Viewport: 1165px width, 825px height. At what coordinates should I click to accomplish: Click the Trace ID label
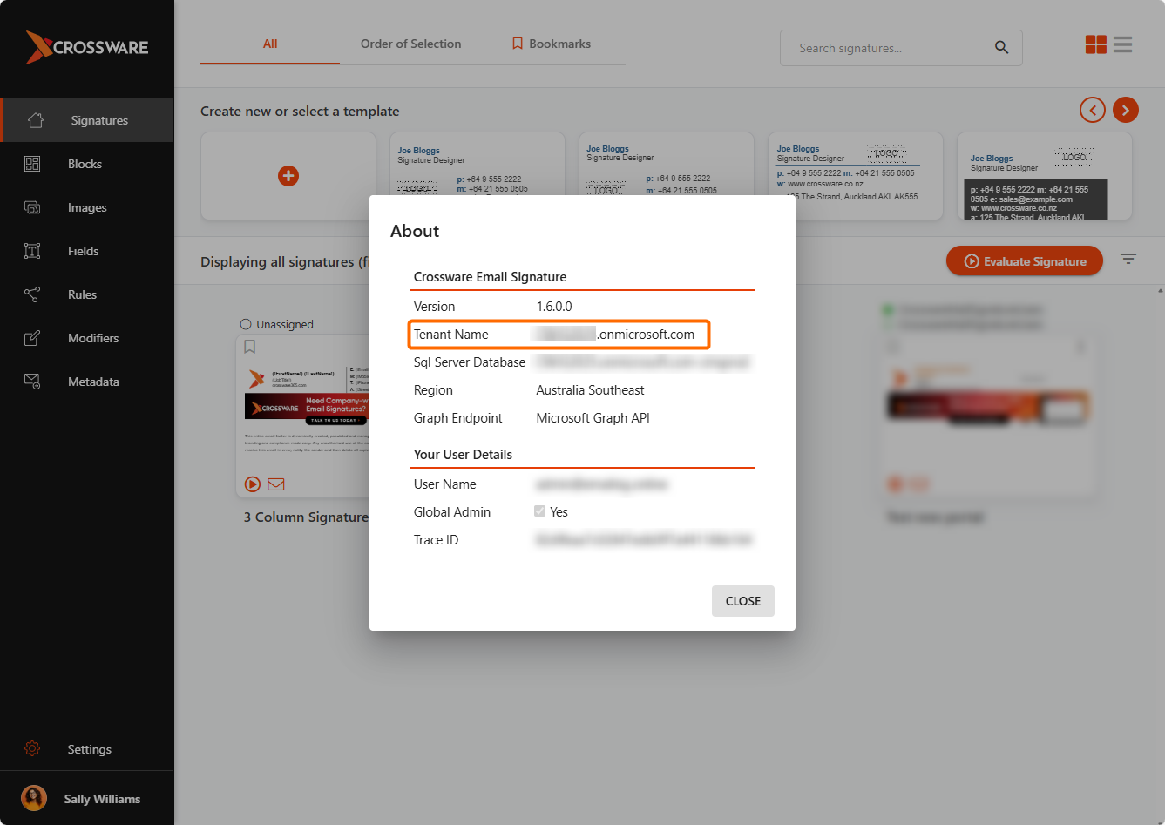(436, 540)
